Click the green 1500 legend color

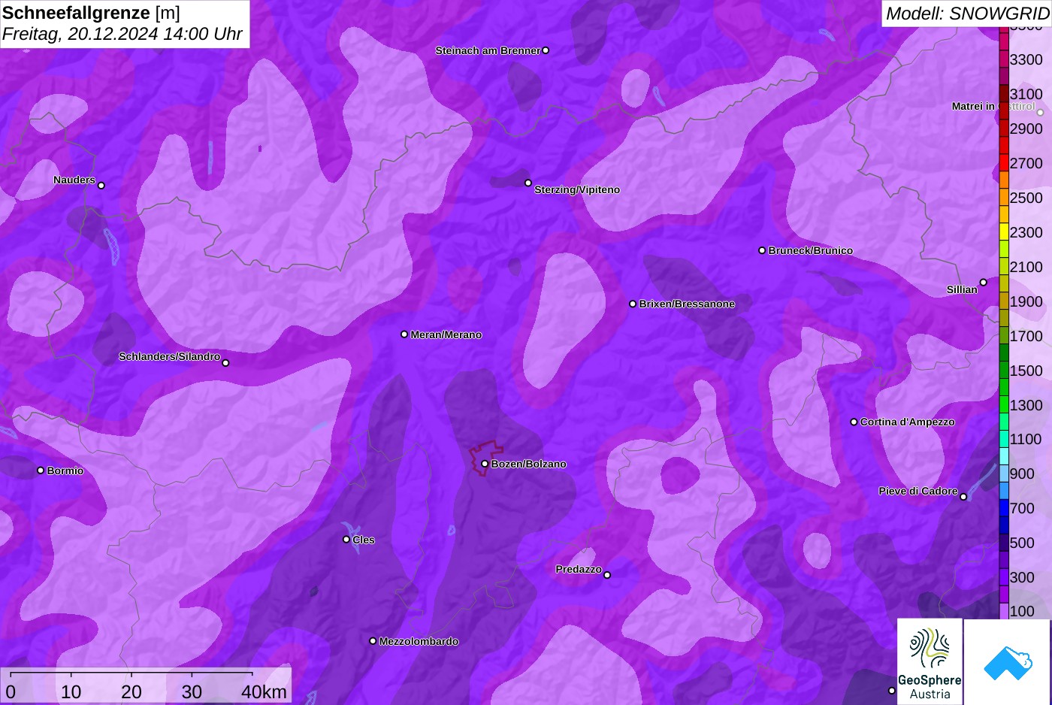point(1004,371)
